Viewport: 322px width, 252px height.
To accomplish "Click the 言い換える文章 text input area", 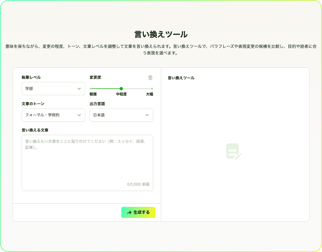I will click(87, 163).
